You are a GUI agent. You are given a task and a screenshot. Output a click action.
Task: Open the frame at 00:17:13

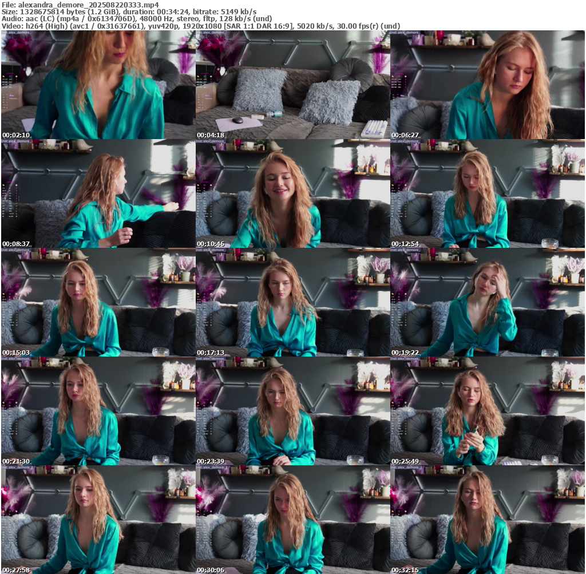pos(293,302)
